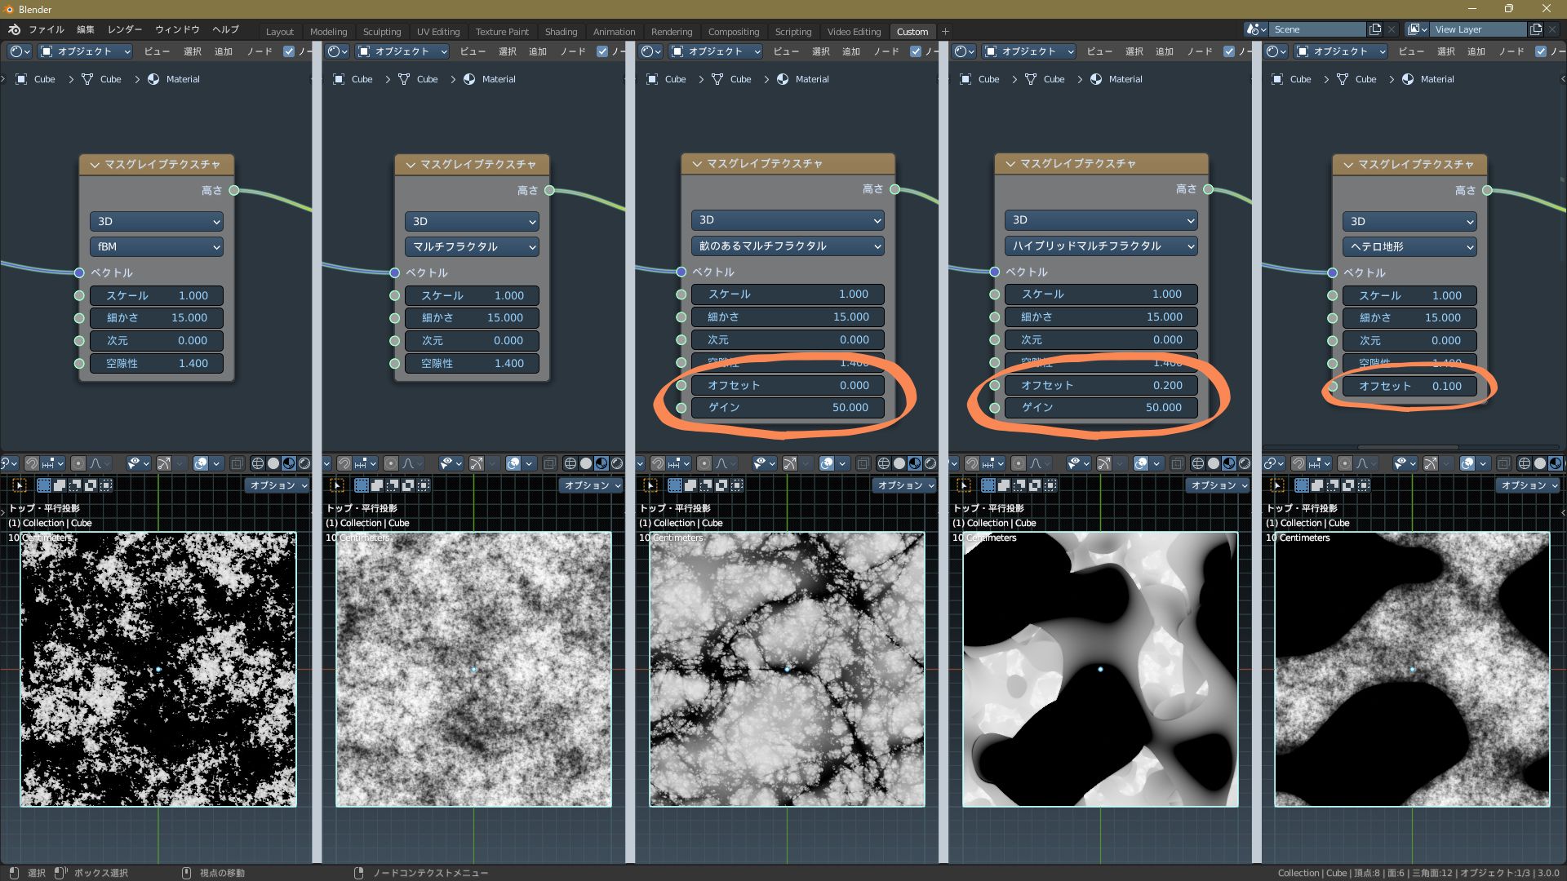Open the レンダー menu

(125, 29)
